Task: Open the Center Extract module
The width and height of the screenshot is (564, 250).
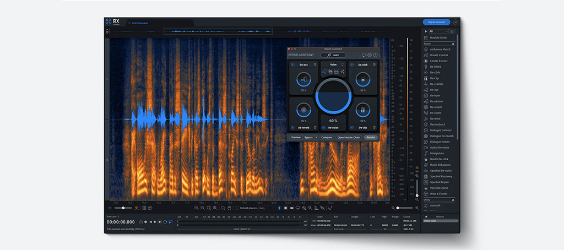Action: (436, 61)
